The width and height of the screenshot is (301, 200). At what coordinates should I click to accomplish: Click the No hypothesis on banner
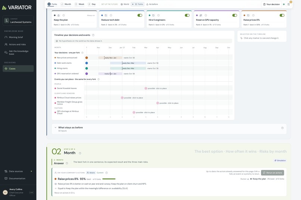143,41
